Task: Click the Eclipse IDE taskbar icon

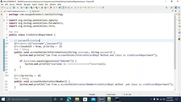Action: click(x=101, y=99)
